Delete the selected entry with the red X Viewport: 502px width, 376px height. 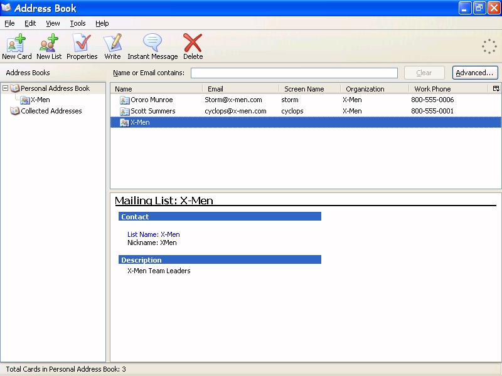point(193,46)
